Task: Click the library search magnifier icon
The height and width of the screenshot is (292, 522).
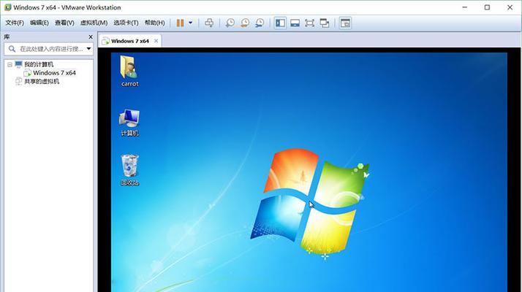Action: coord(12,49)
